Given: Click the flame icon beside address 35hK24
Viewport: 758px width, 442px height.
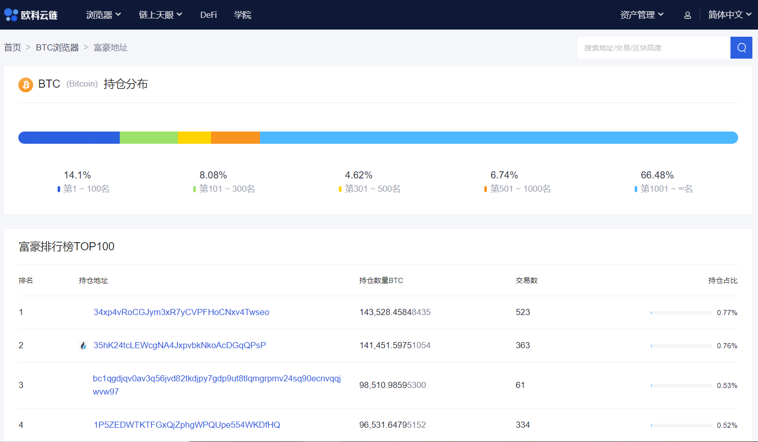Looking at the screenshot, I should pos(84,346).
